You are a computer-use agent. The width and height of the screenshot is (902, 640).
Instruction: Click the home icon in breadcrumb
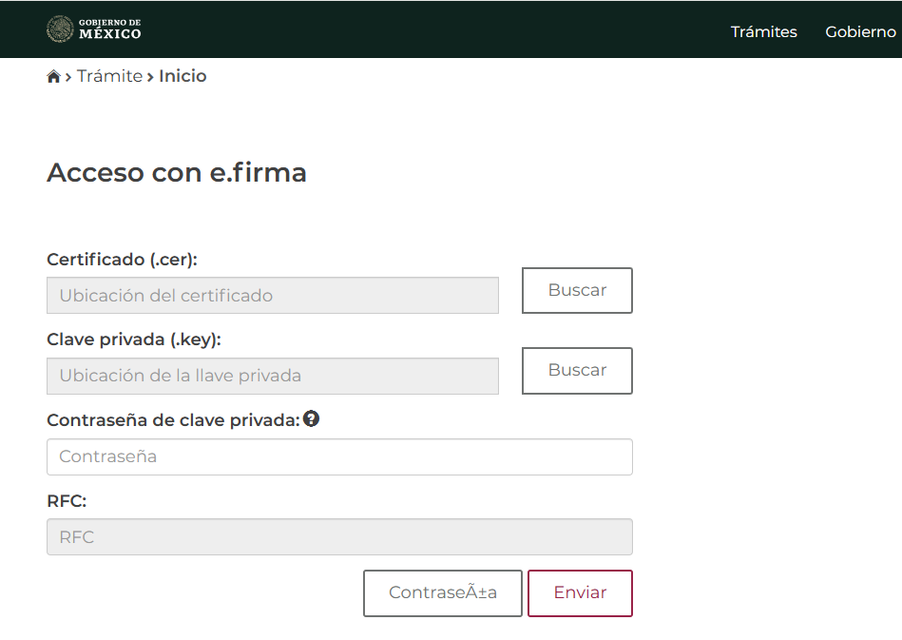pyautogui.click(x=53, y=76)
